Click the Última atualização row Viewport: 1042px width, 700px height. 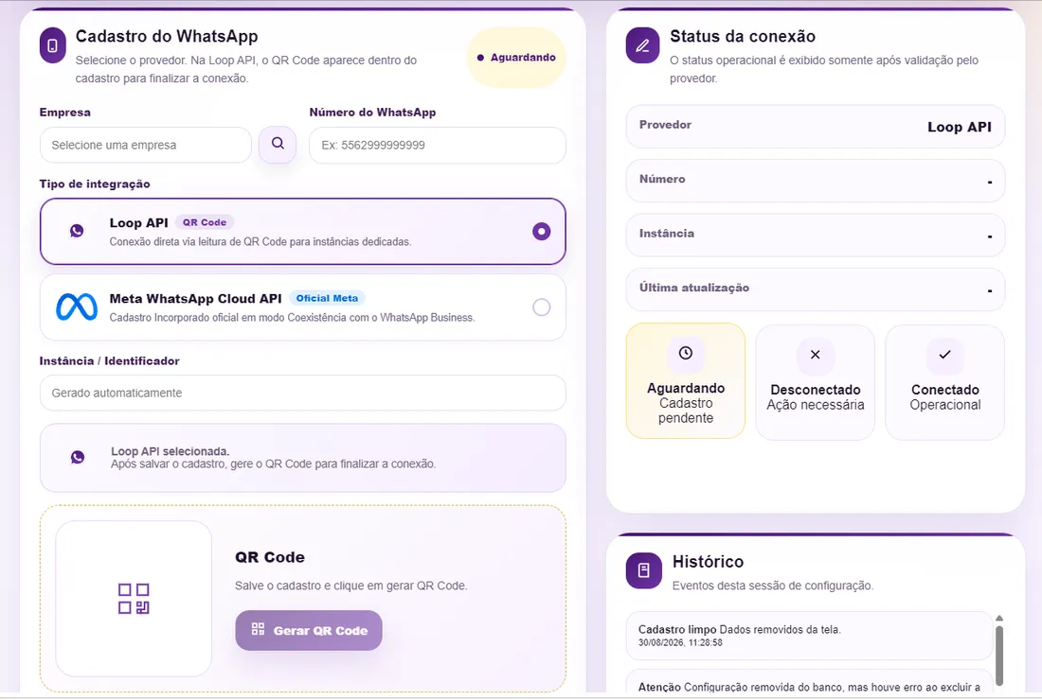tap(816, 289)
